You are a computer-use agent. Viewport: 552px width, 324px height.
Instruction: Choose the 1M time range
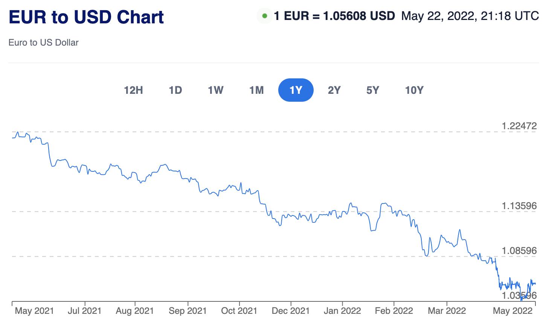(x=256, y=90)
